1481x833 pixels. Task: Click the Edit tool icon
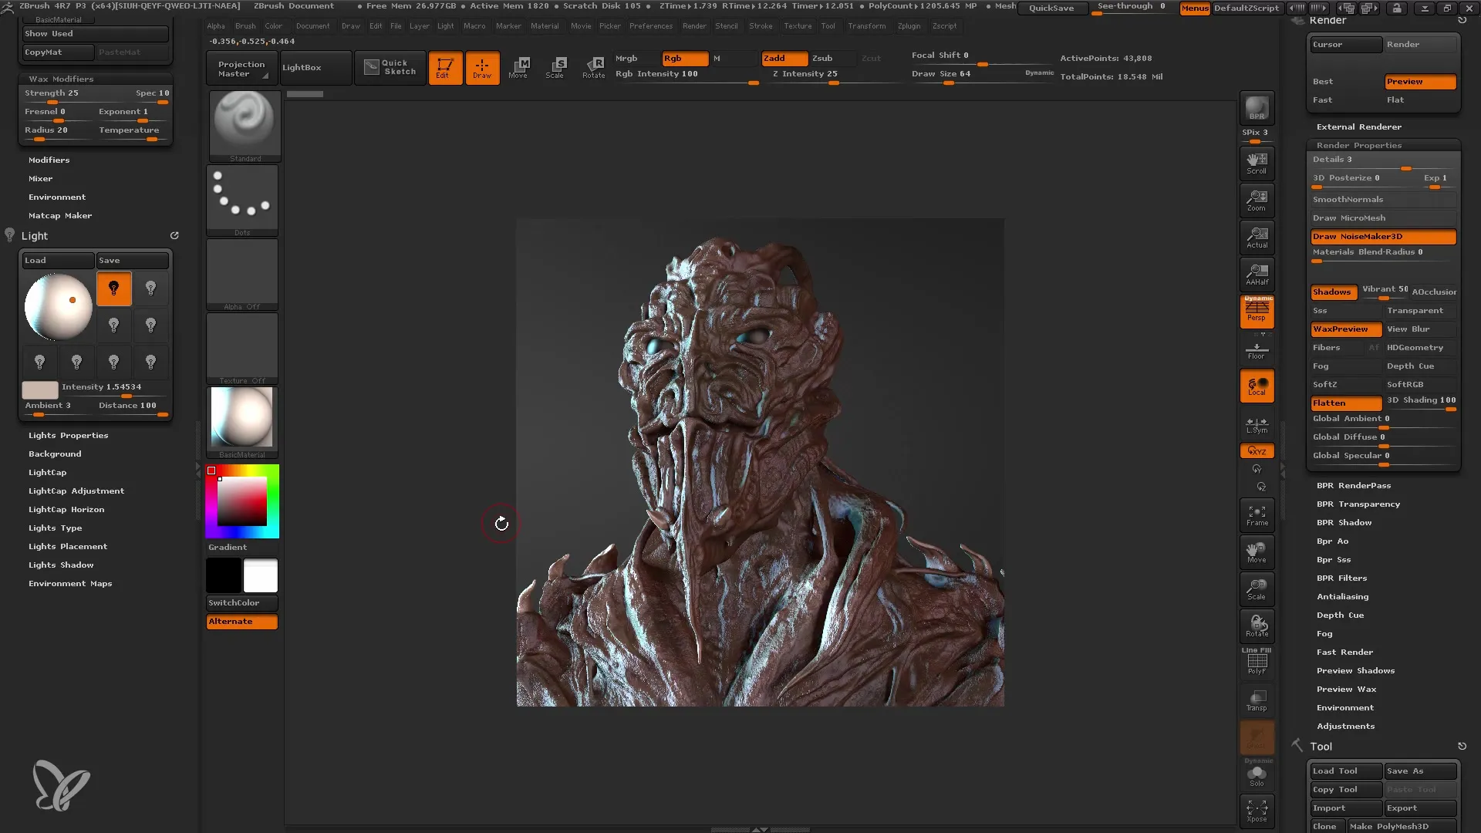coord(444,65)
